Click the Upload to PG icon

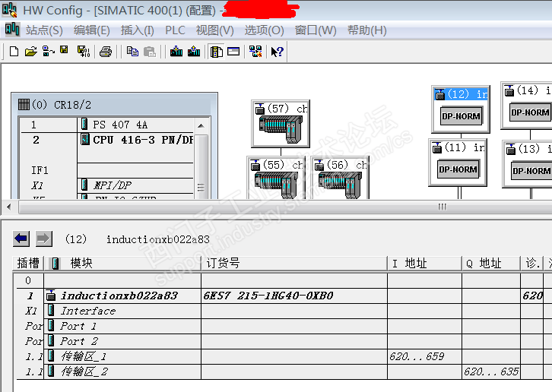194,52
